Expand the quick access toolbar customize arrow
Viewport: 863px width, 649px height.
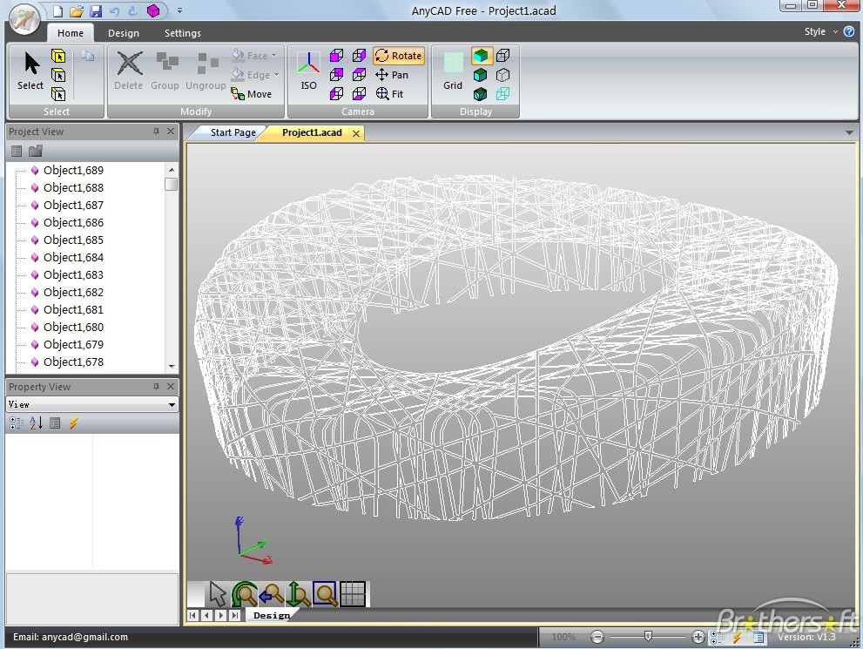179,11
